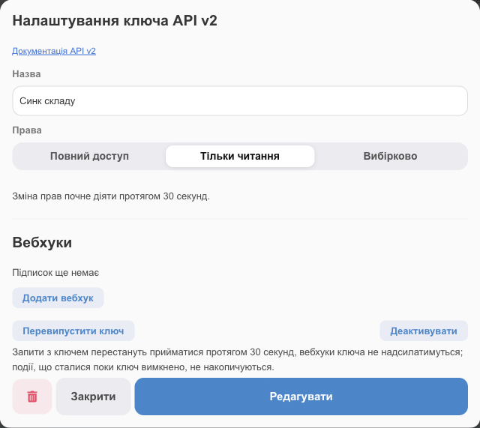Click the Перевипустити ключ button
This screenshot has width=480, height=428.
click(73, 331)
